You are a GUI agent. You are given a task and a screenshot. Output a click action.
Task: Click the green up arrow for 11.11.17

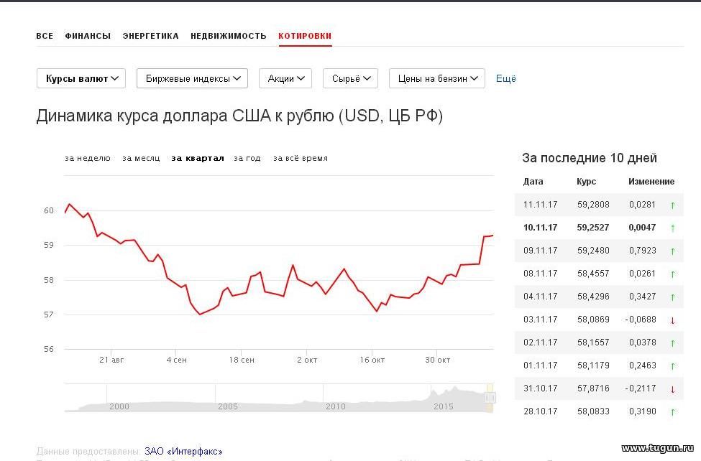click(x=673, y=205)
